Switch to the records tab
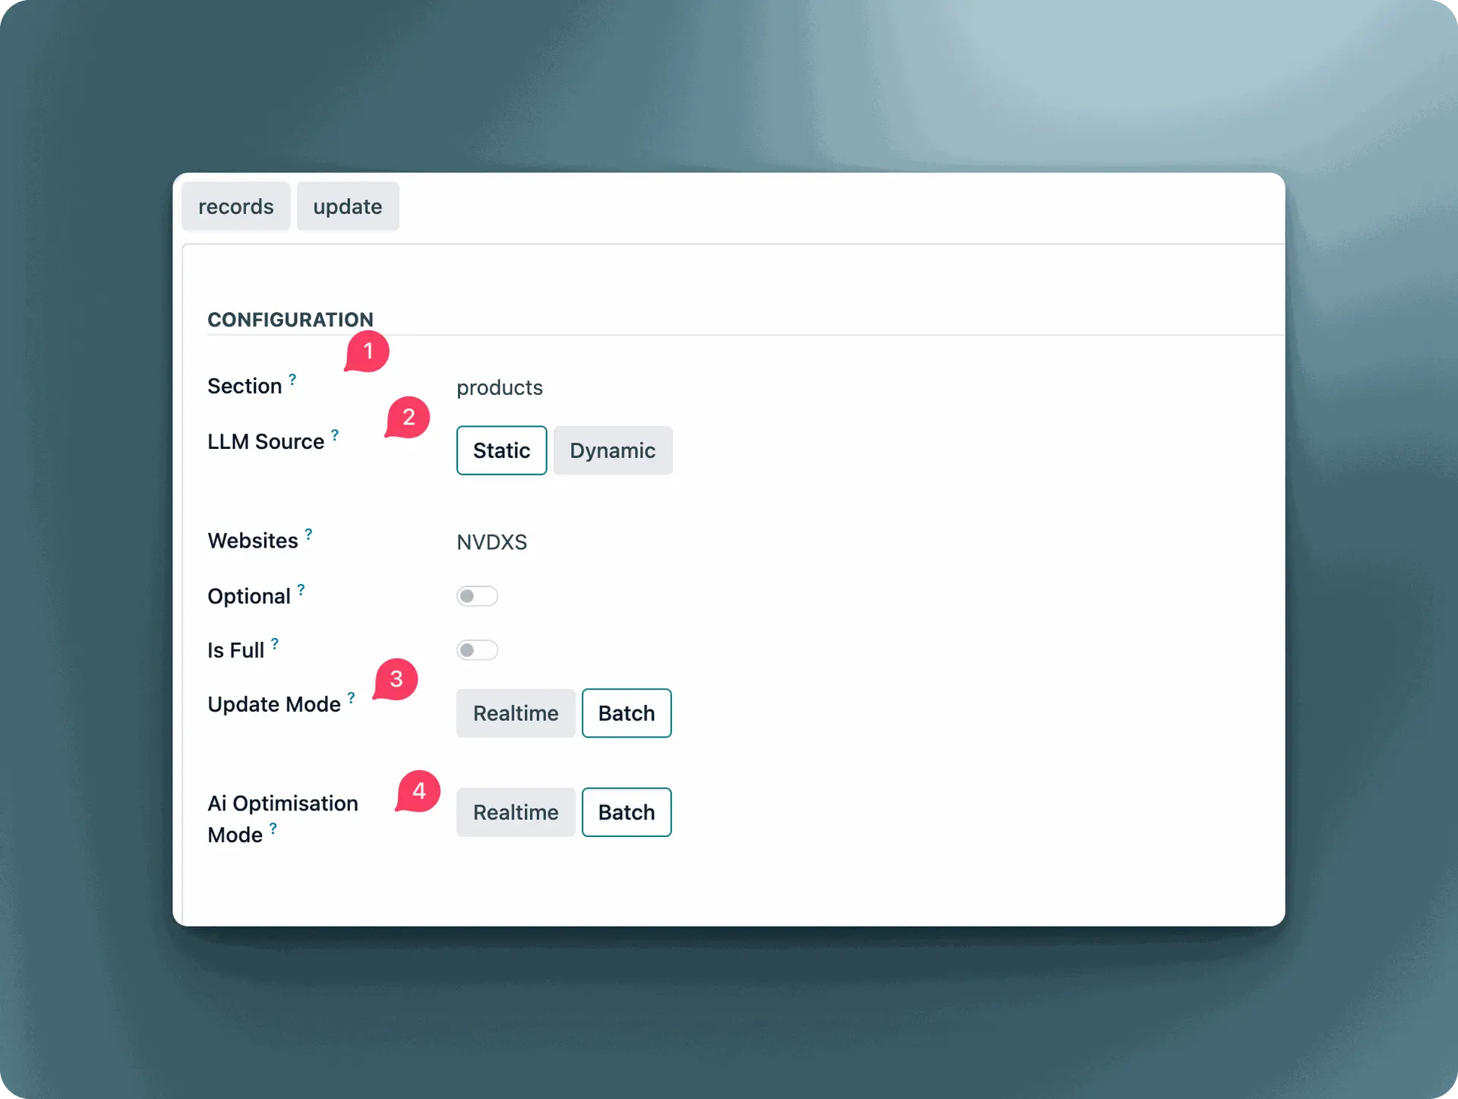Viewport: 1458px width, 1099px height. click(x=235, y=207)
